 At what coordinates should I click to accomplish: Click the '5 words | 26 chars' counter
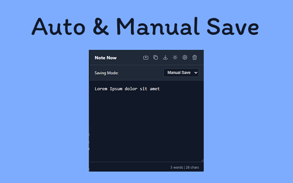point(184,167)
